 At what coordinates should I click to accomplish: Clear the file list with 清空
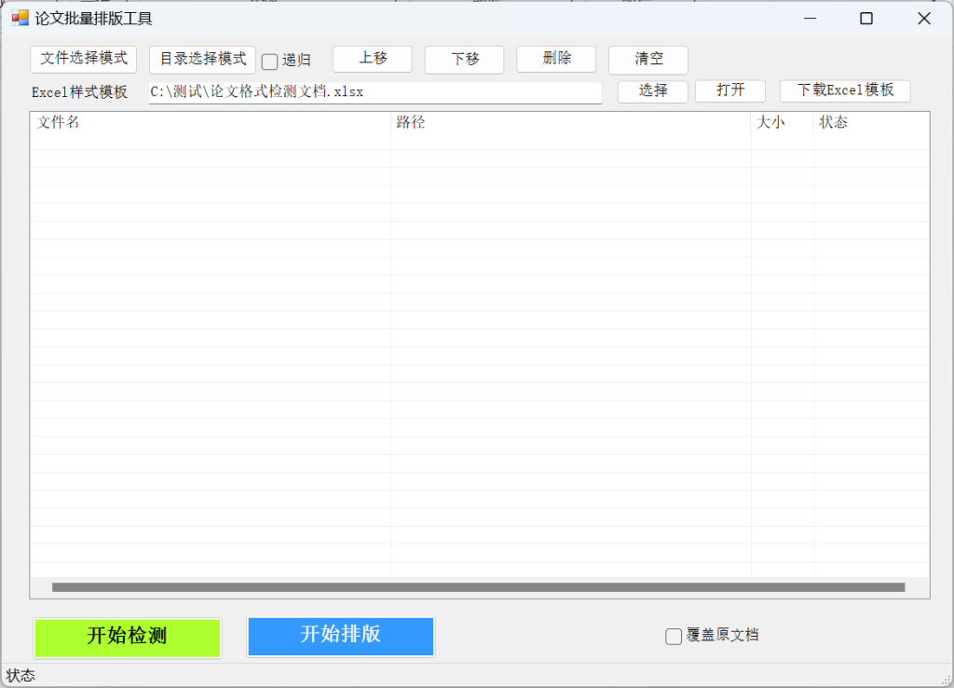[x=647, y=59]
